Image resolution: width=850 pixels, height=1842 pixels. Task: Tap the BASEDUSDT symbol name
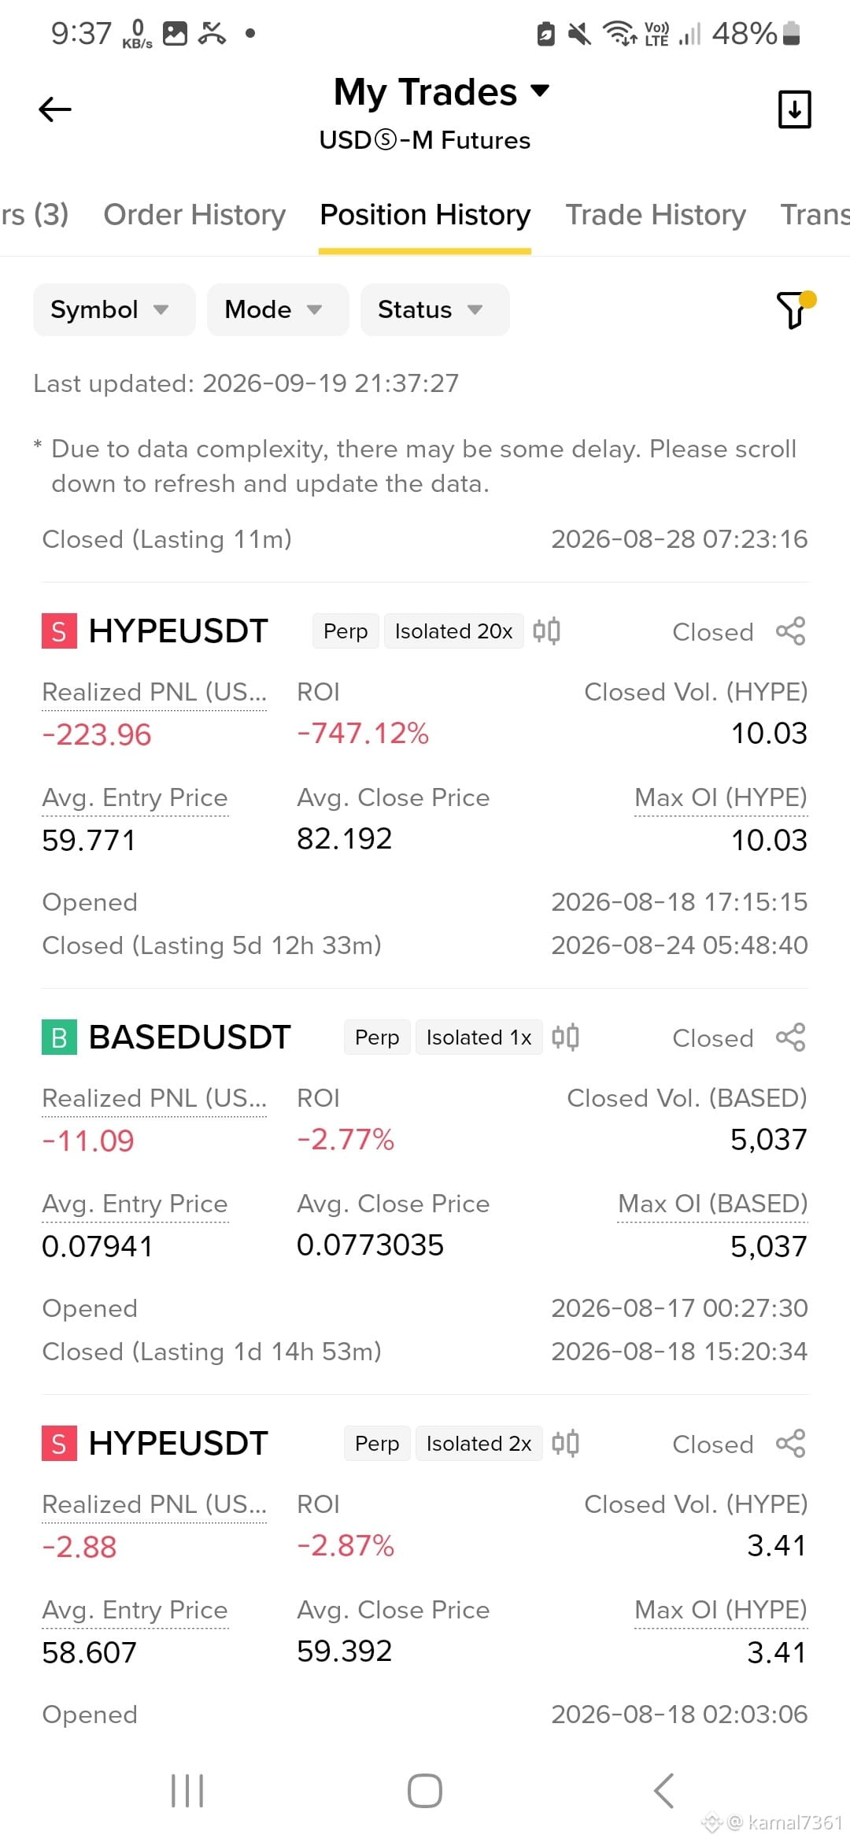point(190,1038)
